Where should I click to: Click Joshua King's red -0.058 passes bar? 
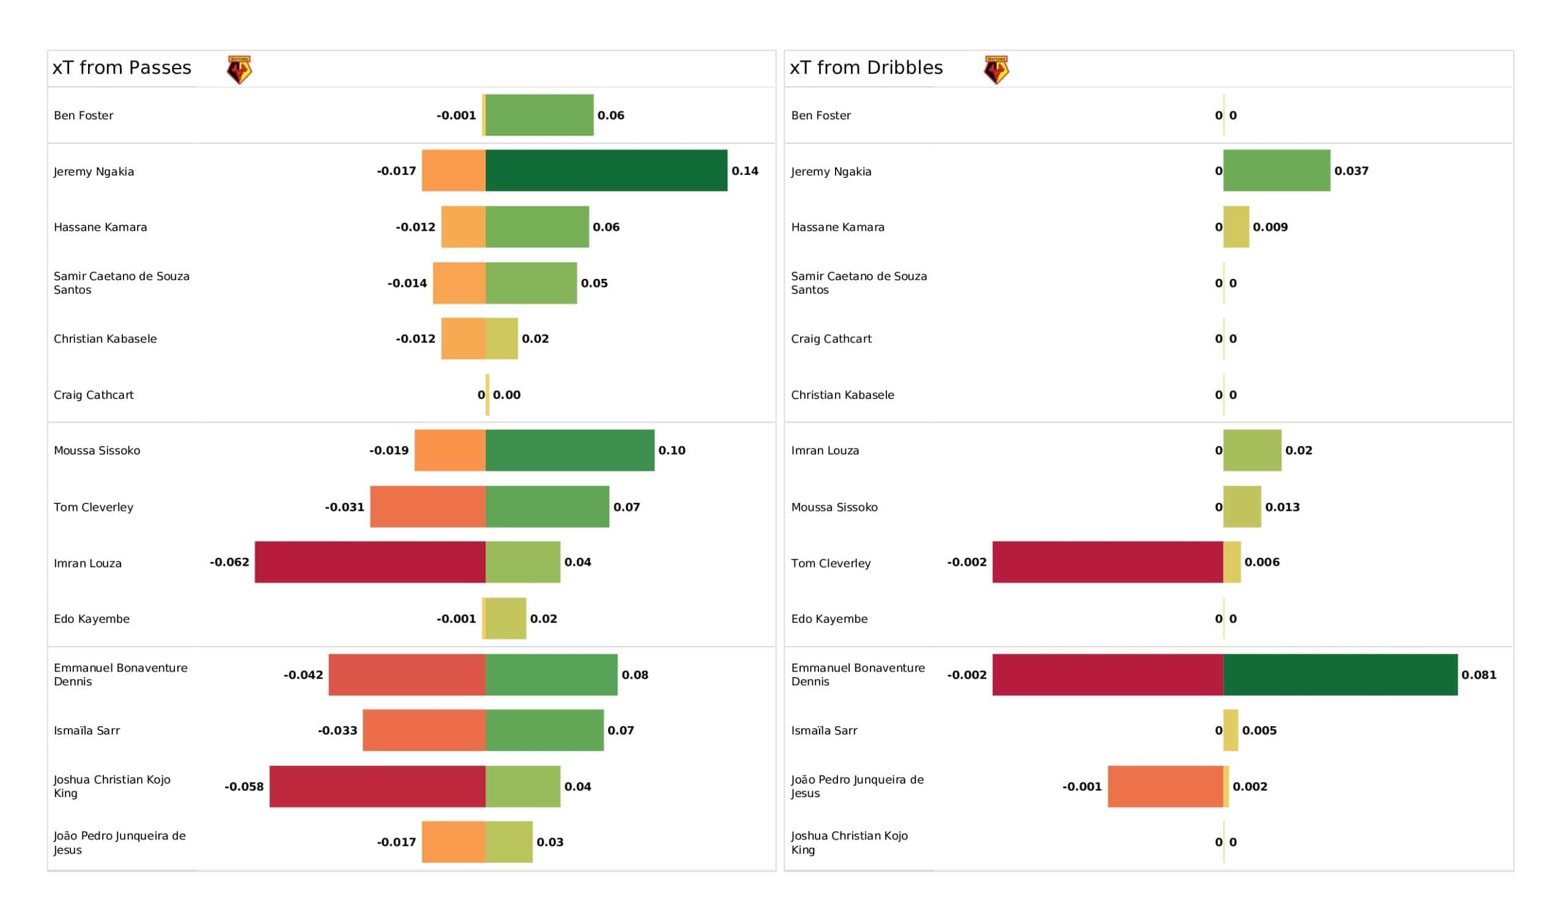click(x=377, y=787)
